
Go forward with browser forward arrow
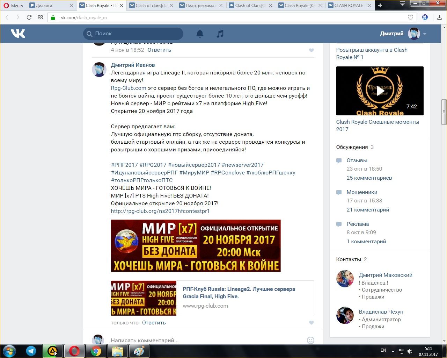[18, 17]
